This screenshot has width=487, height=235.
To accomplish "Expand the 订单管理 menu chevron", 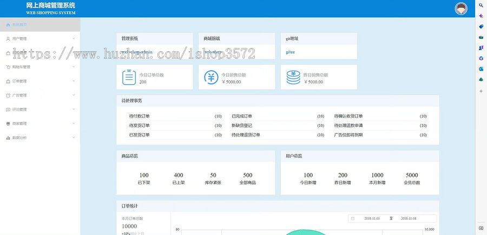I will click(x=74, y=81).
